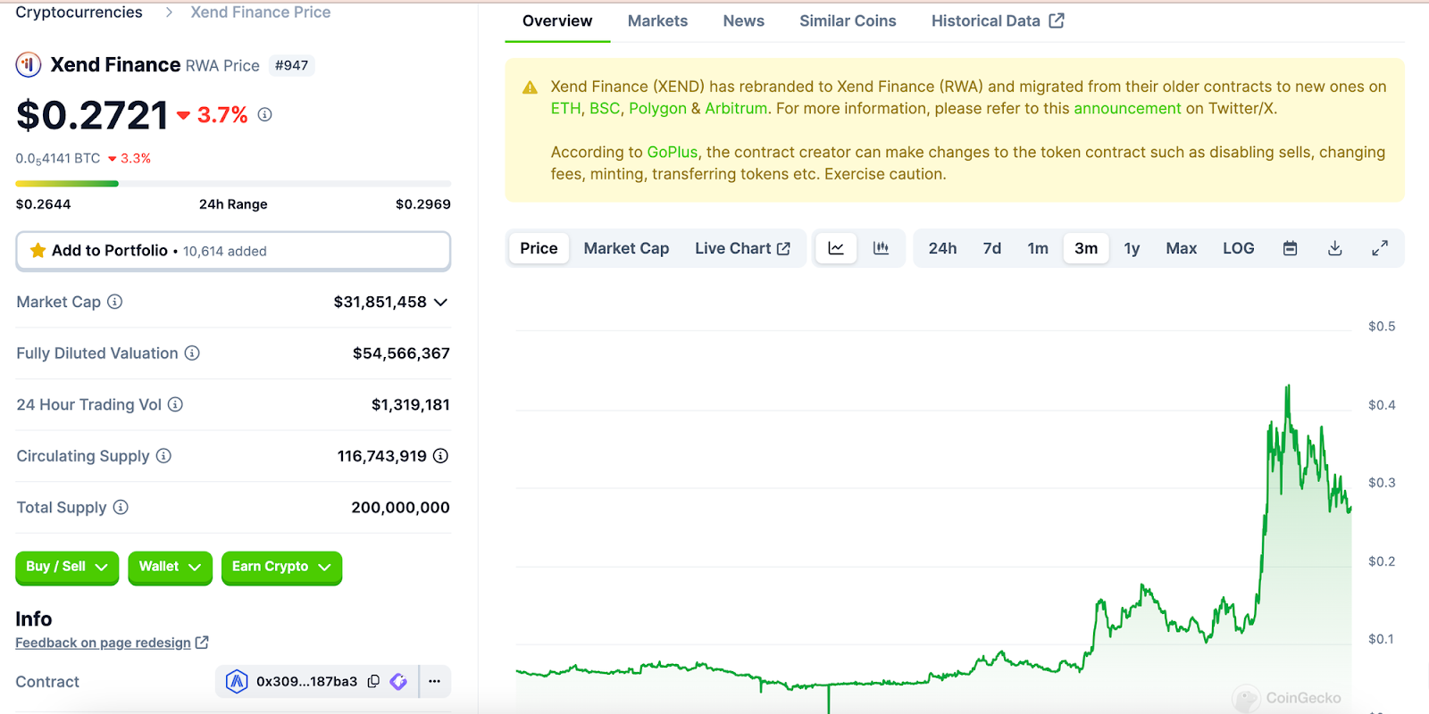Image resolution: width=1429 pixels, height=714 pixels.
Task: Switch to the Overview tab
Action: click(x=557, y=21)
